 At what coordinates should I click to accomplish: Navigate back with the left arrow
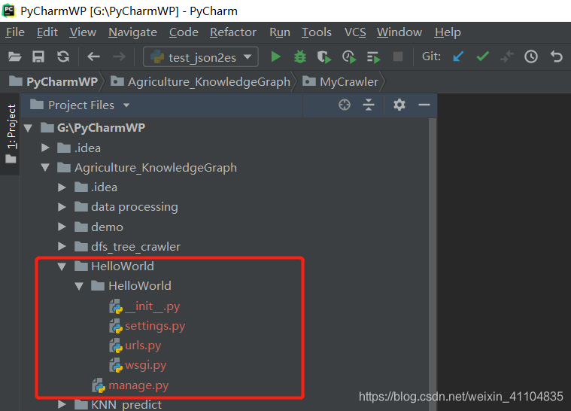pyautogui.click(x=93, y=57)
